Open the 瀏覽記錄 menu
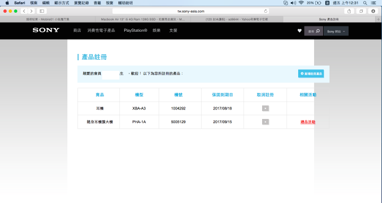The image size is (382, 203). click(x=81, y=3)
